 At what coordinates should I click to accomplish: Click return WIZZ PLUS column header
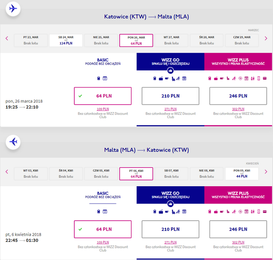click(238, 195)
